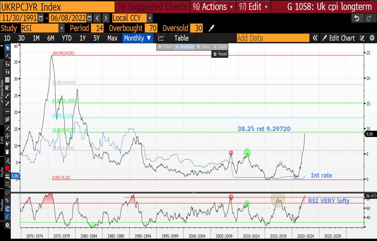Click the pencil icon next to Oversold

coord(211,28)
